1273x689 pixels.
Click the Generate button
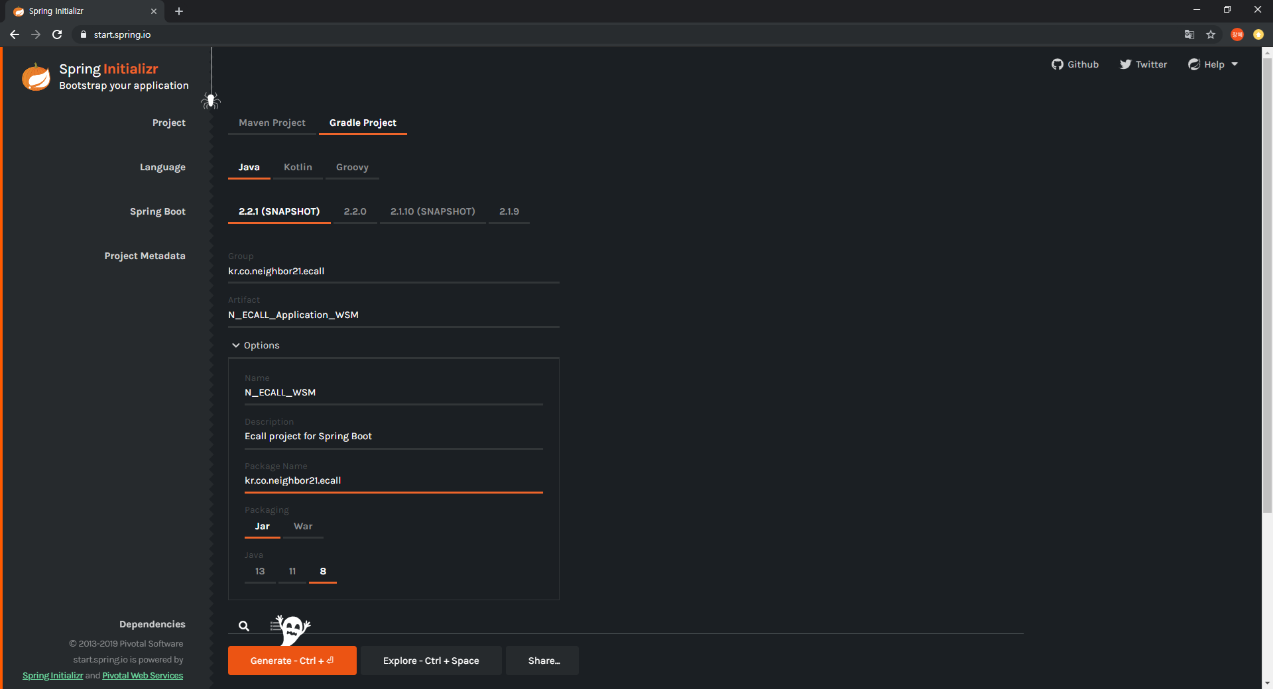click(x=292, y=661)
